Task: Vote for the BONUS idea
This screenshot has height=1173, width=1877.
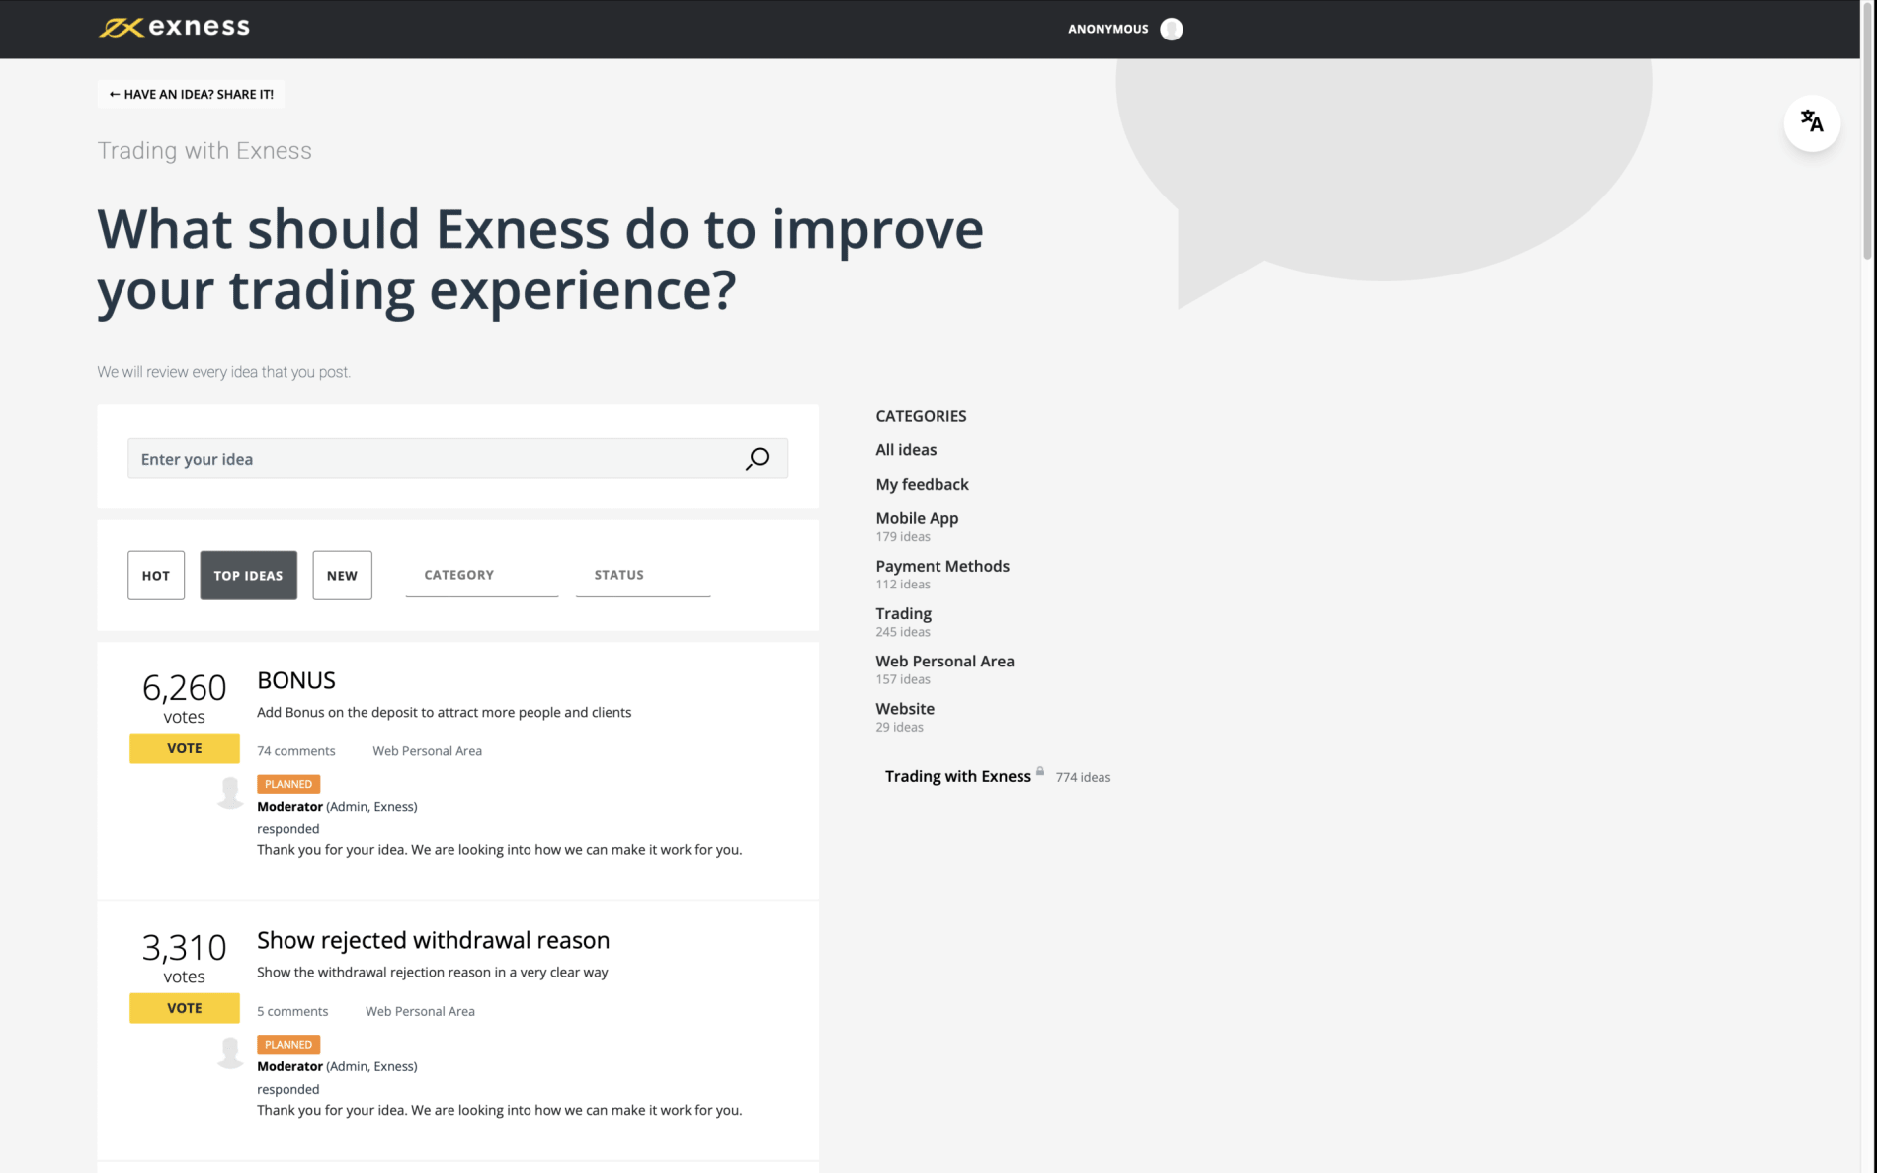Action: pos(185,748)
